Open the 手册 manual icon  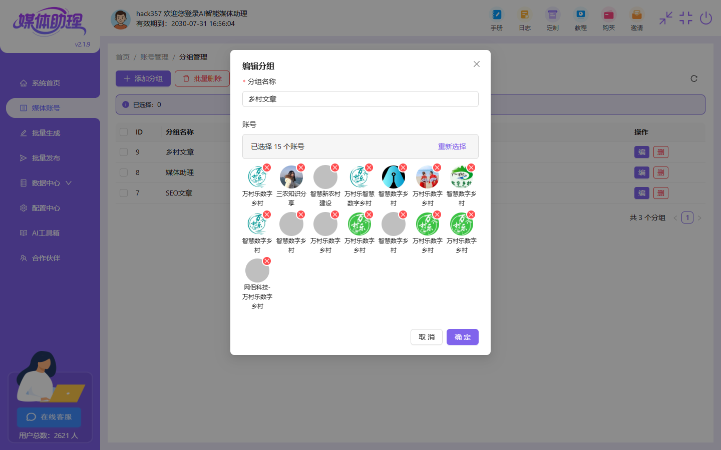coord(496,15)
